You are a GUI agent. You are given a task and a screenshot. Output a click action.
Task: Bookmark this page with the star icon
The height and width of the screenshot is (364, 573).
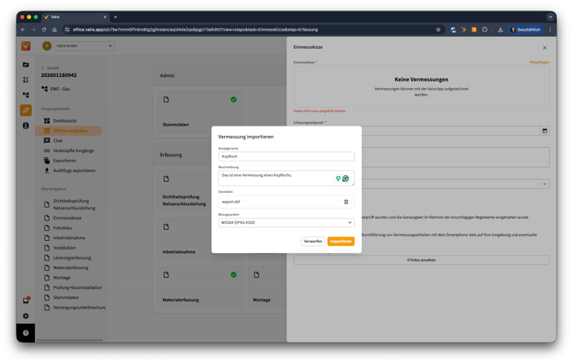439,30
